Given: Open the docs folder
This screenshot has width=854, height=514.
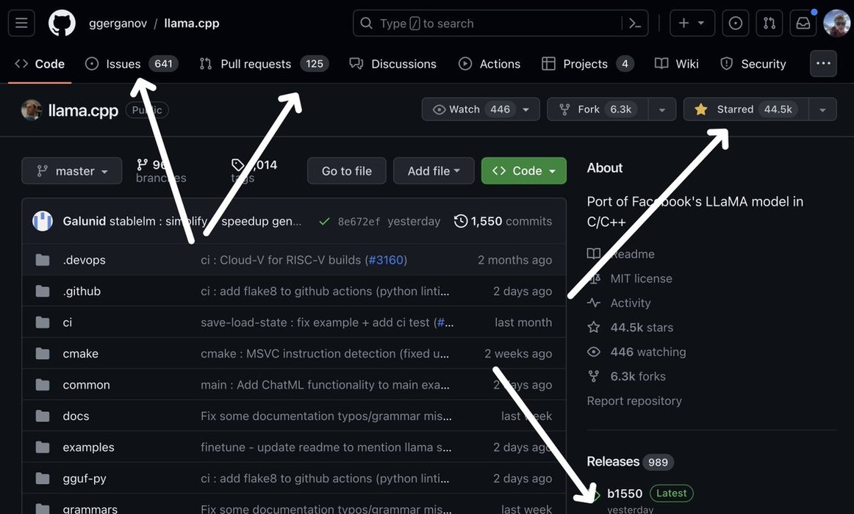Looking at the screenshot, I should 76,416.
